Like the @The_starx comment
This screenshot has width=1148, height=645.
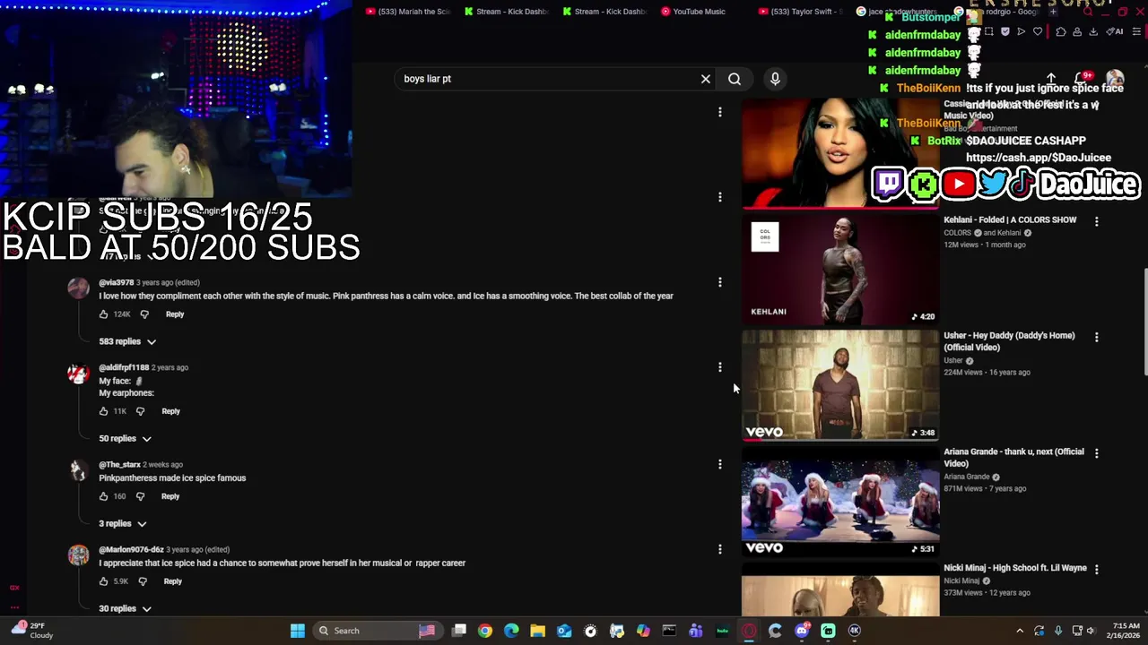click(103, 496)
